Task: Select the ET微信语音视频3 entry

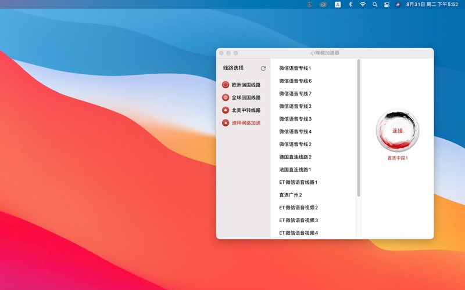Action: pos(299,220)
